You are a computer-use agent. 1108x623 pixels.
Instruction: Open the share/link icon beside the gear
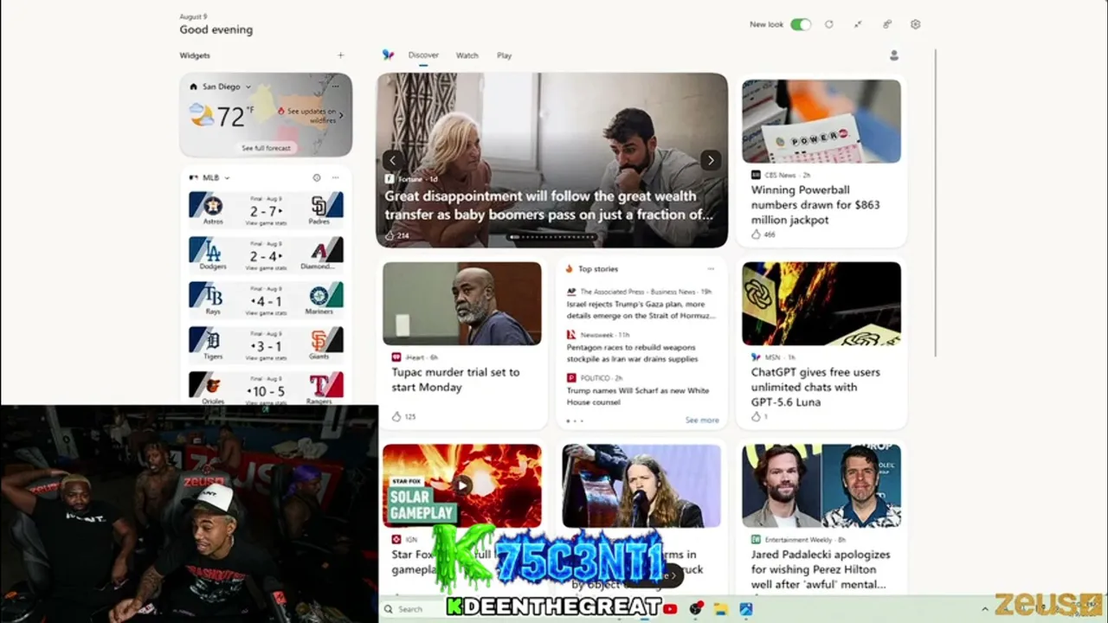pos(887,24)
